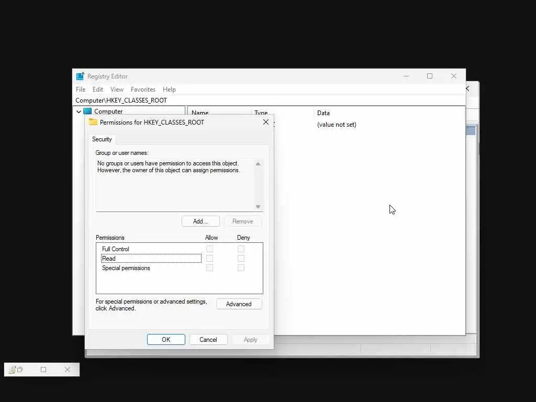The width and height of the screenshot is (536, 402).
Task: Click the Type column header
Action: 261,113
